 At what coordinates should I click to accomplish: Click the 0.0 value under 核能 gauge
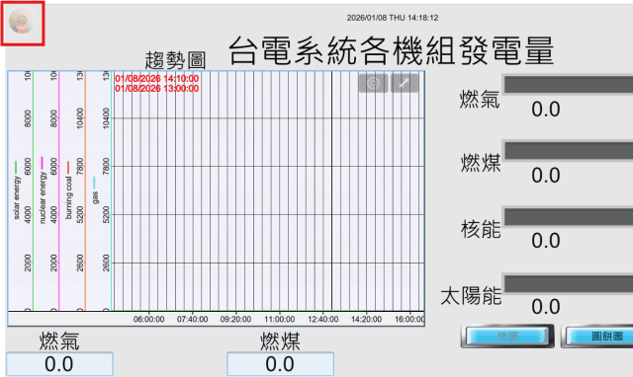[x=546, y=241]
